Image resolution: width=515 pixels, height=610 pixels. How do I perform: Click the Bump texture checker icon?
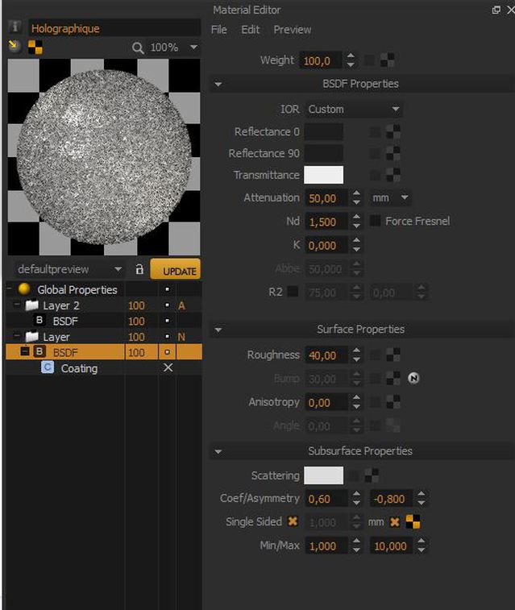[392, 378]
